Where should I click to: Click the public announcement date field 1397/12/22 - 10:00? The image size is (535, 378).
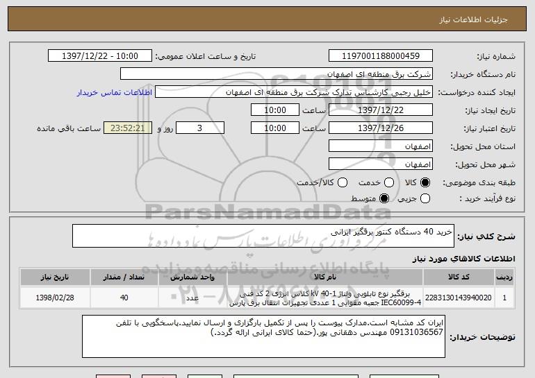tap(100, 56)
